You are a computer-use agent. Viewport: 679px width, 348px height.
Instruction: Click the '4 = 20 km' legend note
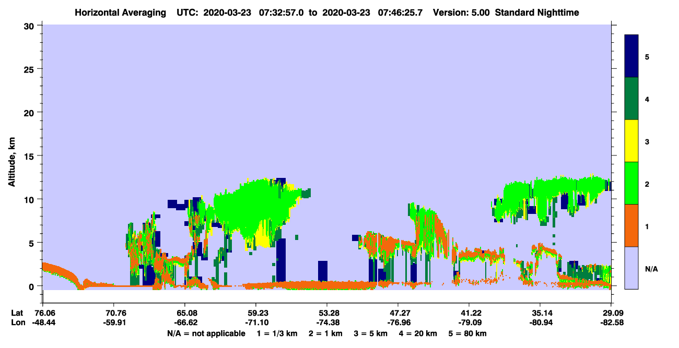tap(419, 333)
